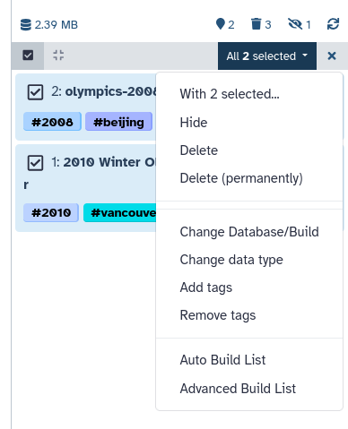This screenshot has width=348, height=429.
Task: Uncheck dataset 1 2010 Winter checkbox
Action: tap(35, 163)
